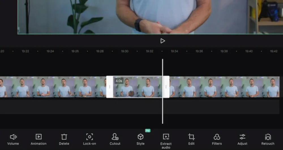Click the right trim handle of the selected clip

(166, 87)
